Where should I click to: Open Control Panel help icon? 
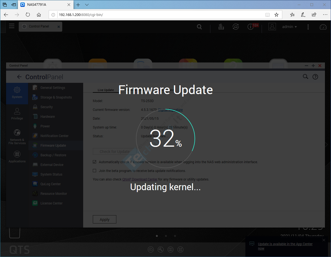click(x=315, y=77)
